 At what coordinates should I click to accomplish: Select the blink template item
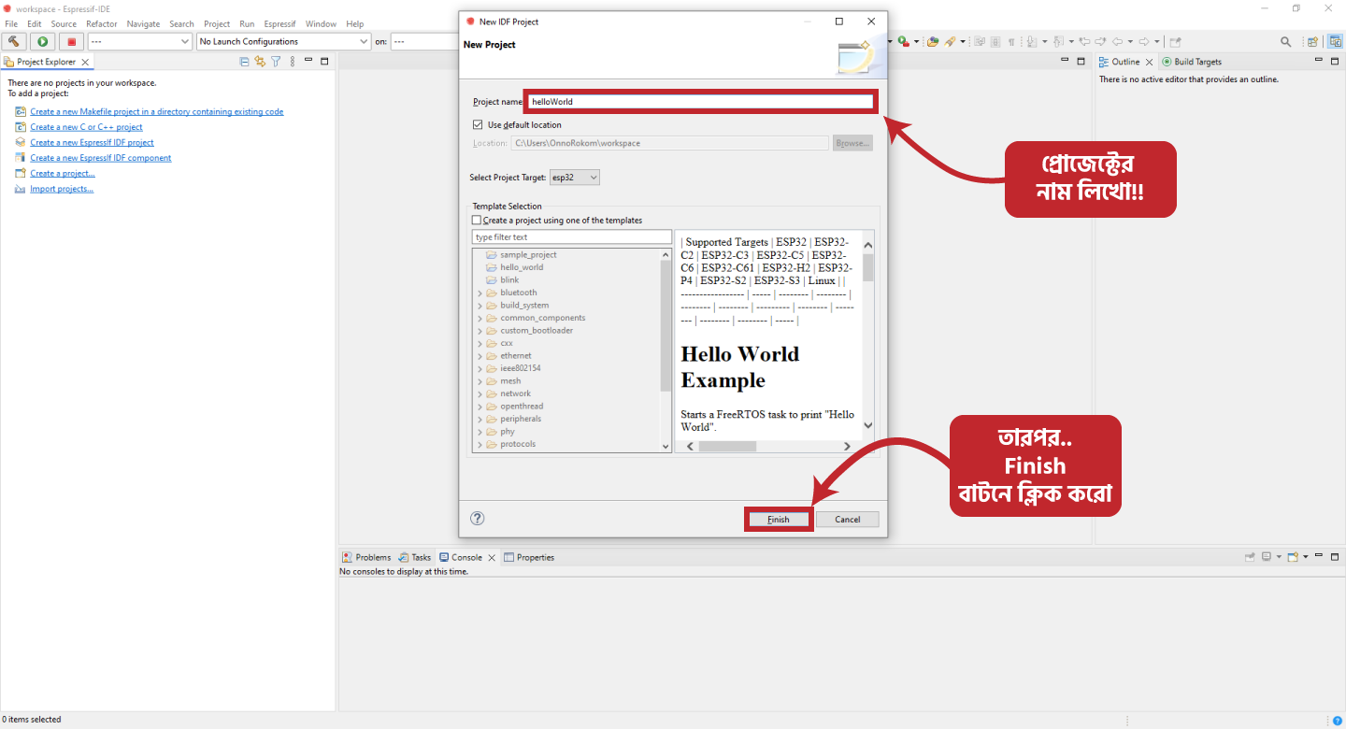[x=509, y=280]
